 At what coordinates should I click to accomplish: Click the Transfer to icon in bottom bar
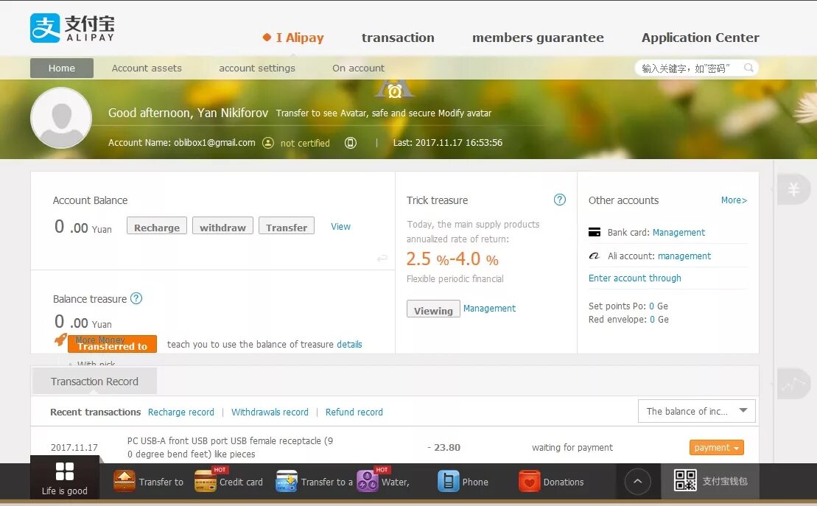point(124,482)
